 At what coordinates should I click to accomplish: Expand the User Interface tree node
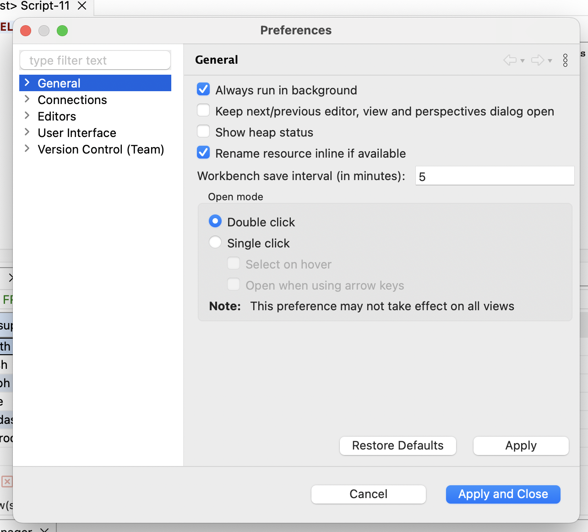point(27,132)
